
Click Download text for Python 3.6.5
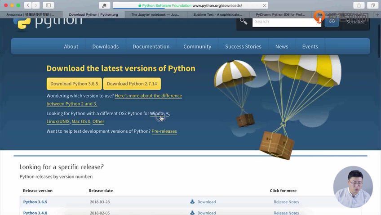pyautogui.click(x=207, y=202)
